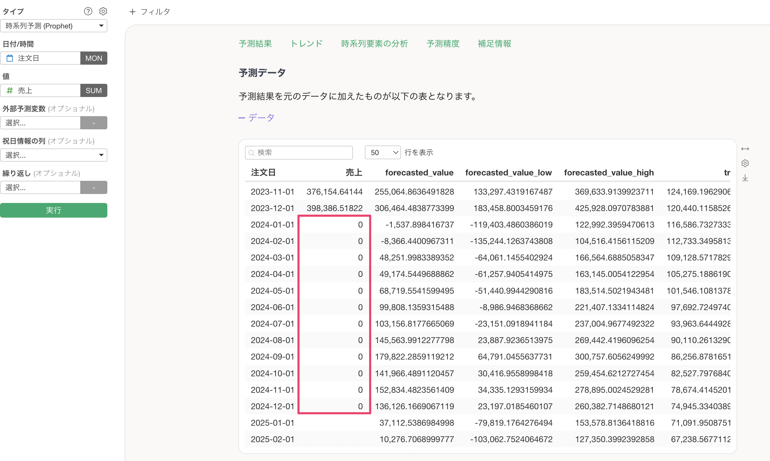Screen dimensions: 770x461
Task: Click the -8,986.9468368662 low value cell
Action: point(516,307)
